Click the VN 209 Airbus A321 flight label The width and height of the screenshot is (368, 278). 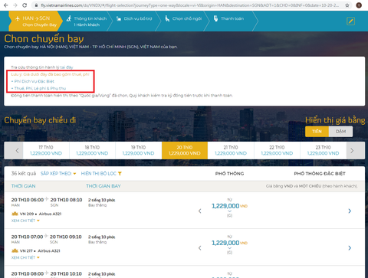36,214
